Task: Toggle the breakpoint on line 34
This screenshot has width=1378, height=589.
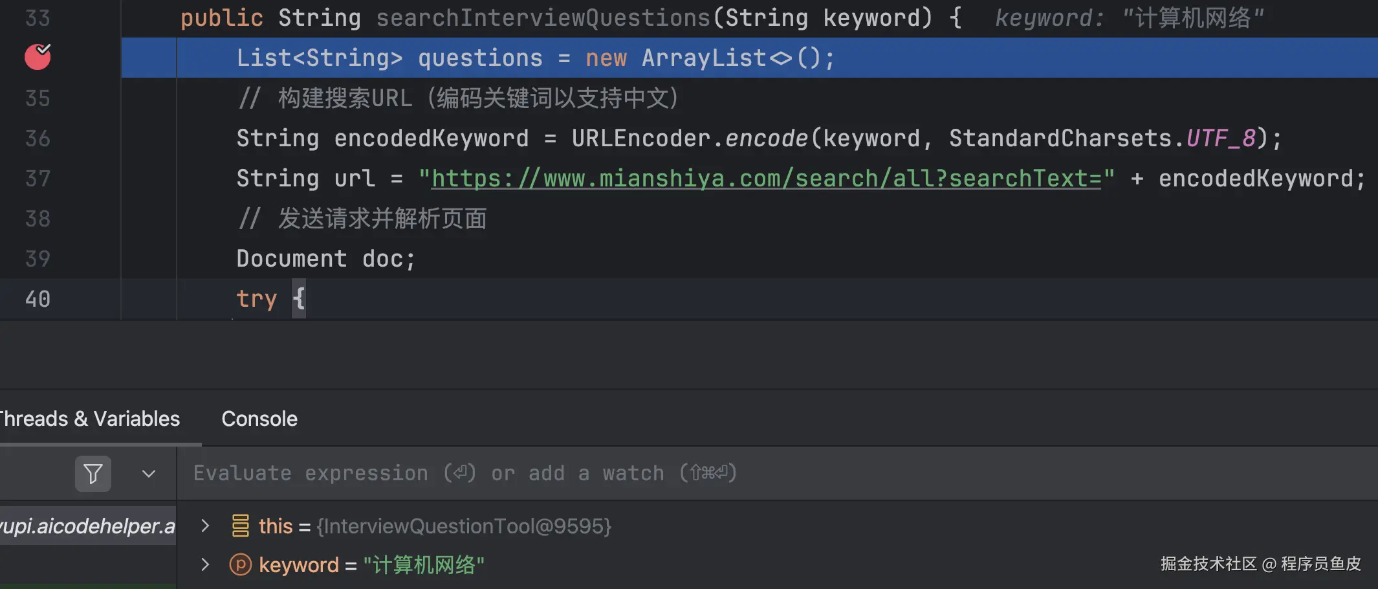Action: pyautogui.click(x=38, y=57)
